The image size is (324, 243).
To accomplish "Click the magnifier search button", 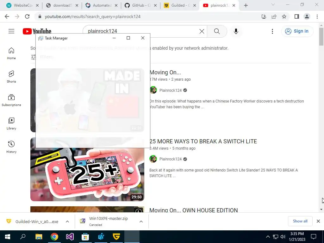I will [217, 31].
